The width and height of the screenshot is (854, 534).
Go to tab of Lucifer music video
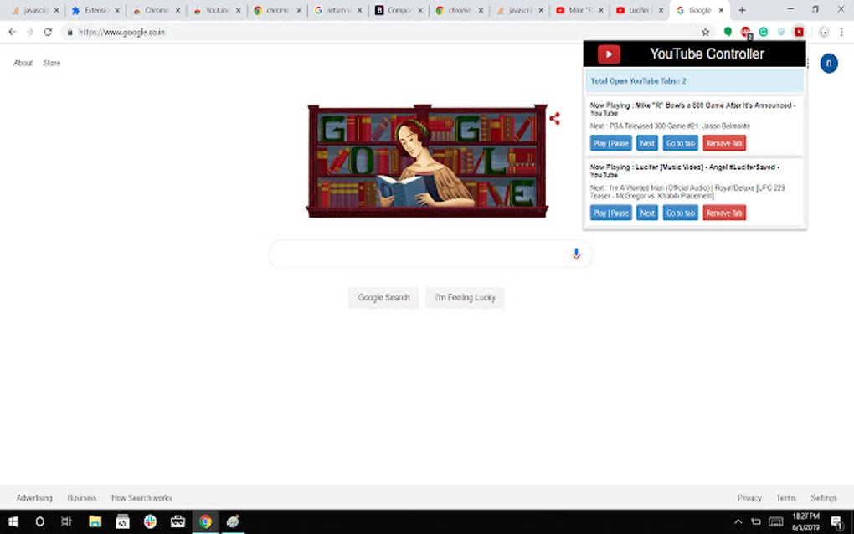[x=680, y=213]
